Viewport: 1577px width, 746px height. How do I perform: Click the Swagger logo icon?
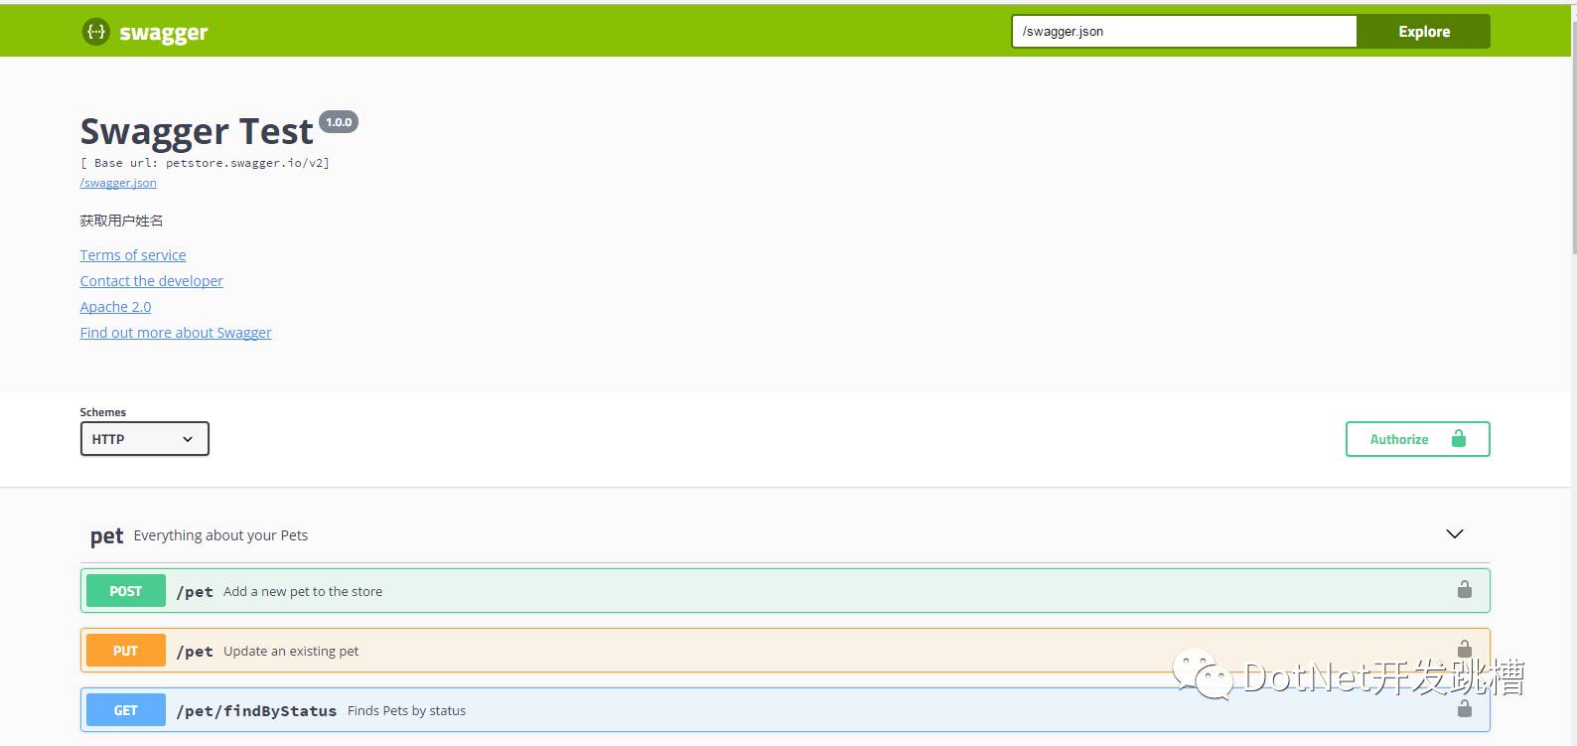[95, 32]
